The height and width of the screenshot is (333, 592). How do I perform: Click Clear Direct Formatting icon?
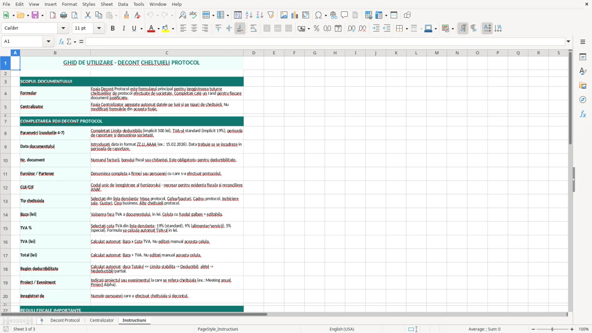137,15
